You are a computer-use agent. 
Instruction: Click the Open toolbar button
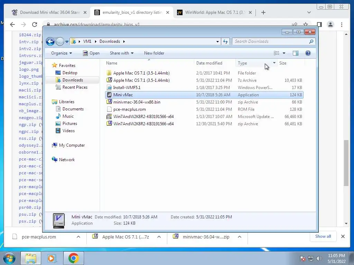point(91,53)
